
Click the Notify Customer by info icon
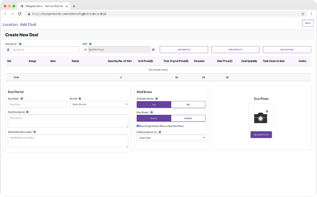[x=160, y=132]
